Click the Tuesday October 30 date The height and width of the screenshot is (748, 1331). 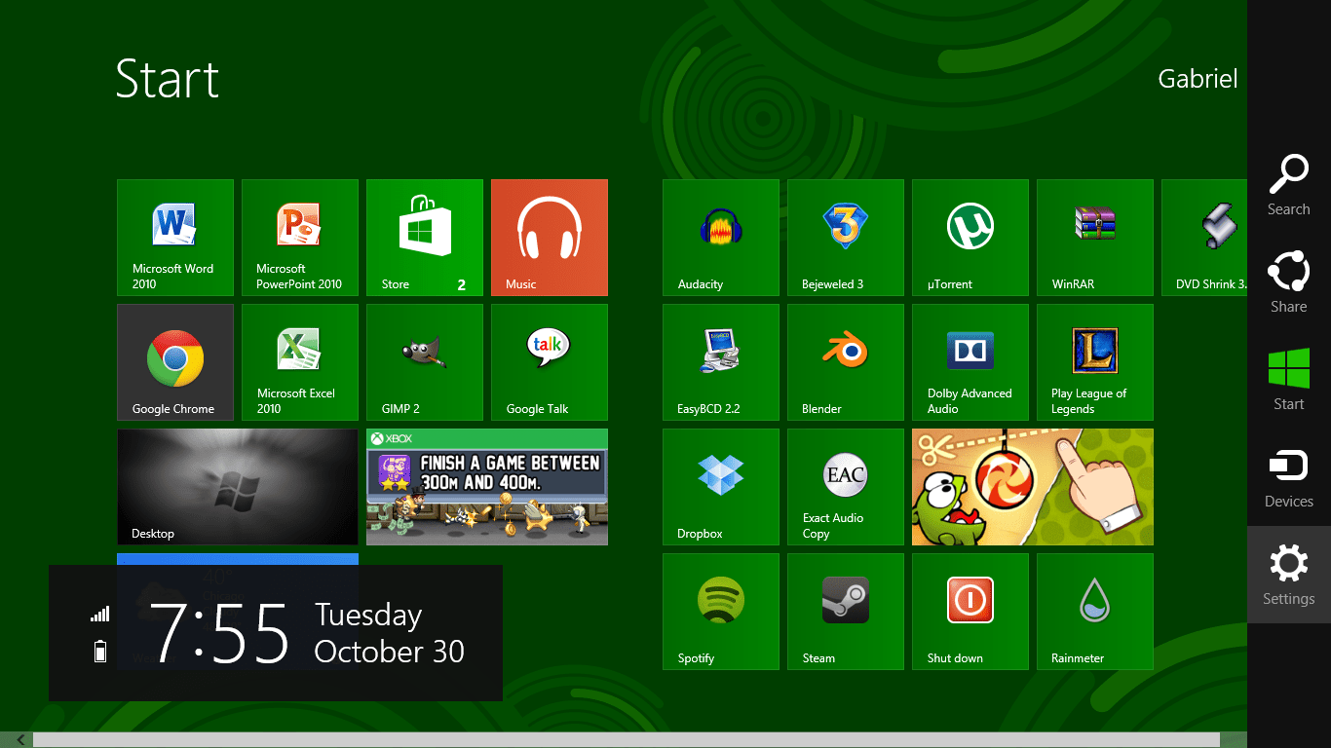click(390, 633)
